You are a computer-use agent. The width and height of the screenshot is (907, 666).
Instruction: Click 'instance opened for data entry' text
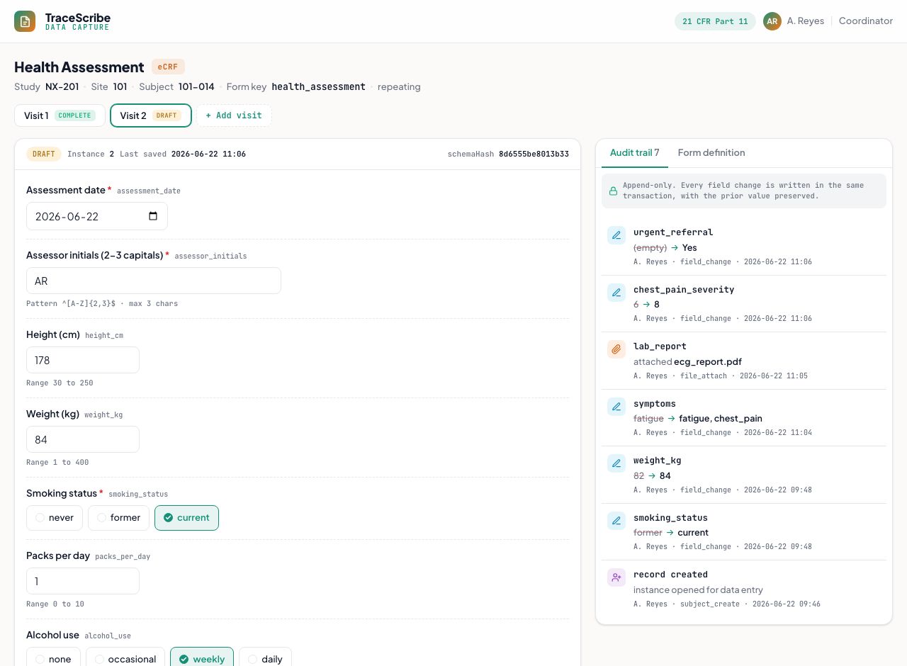click(698, 589)
